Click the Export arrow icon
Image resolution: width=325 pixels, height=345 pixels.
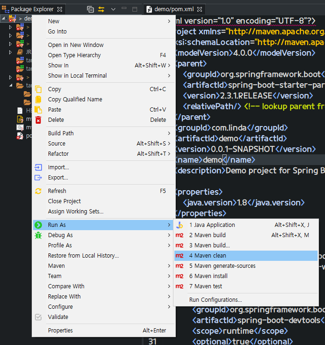pyautogui.click(x=38, y=177)
